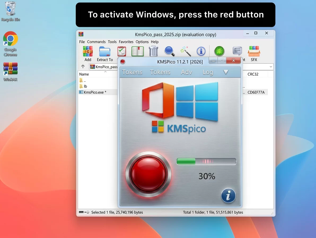Viewport: 316px width, 238px height.
Task: Click the CD6EF77A checksum value
Action: click(x=256, y=92)
